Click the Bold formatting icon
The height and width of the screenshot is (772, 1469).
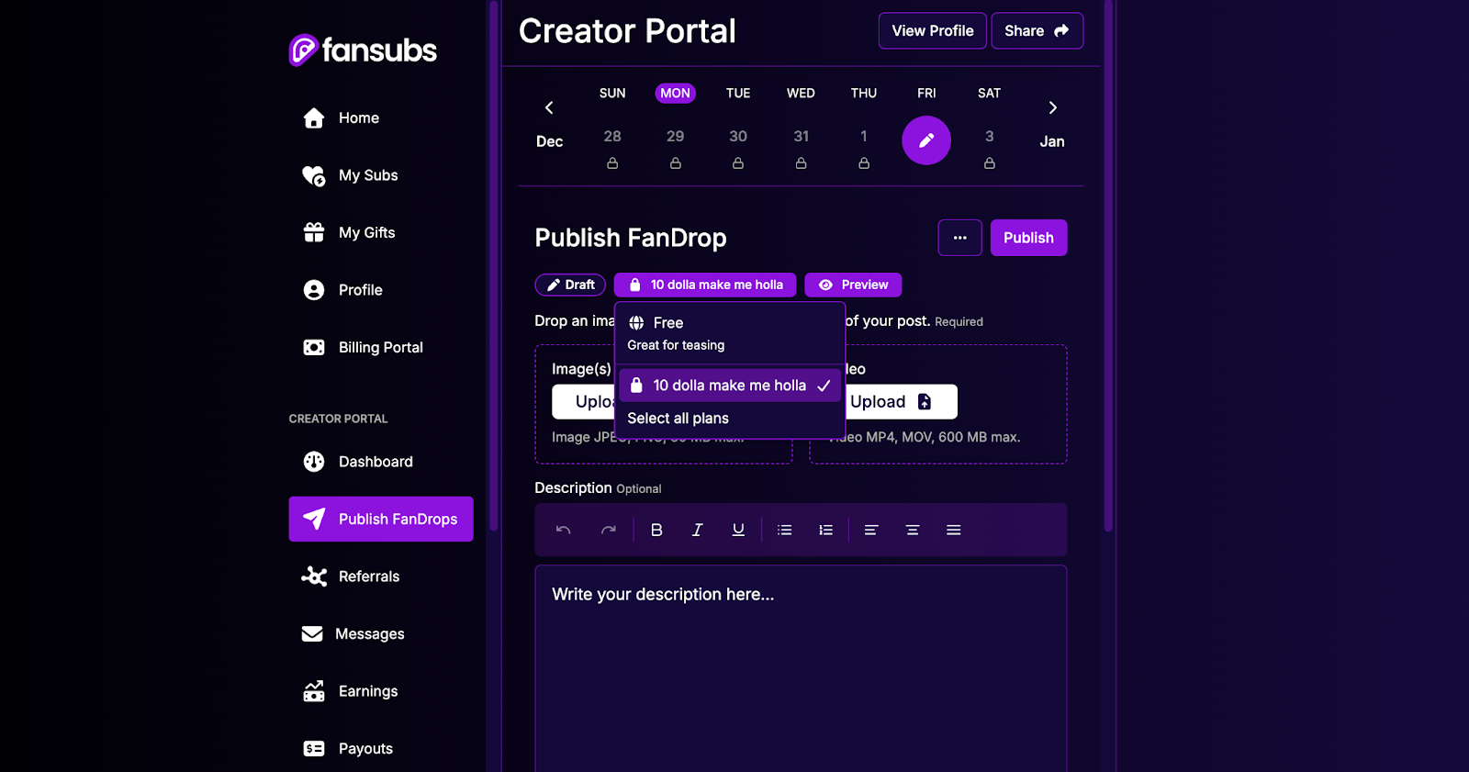656,530
